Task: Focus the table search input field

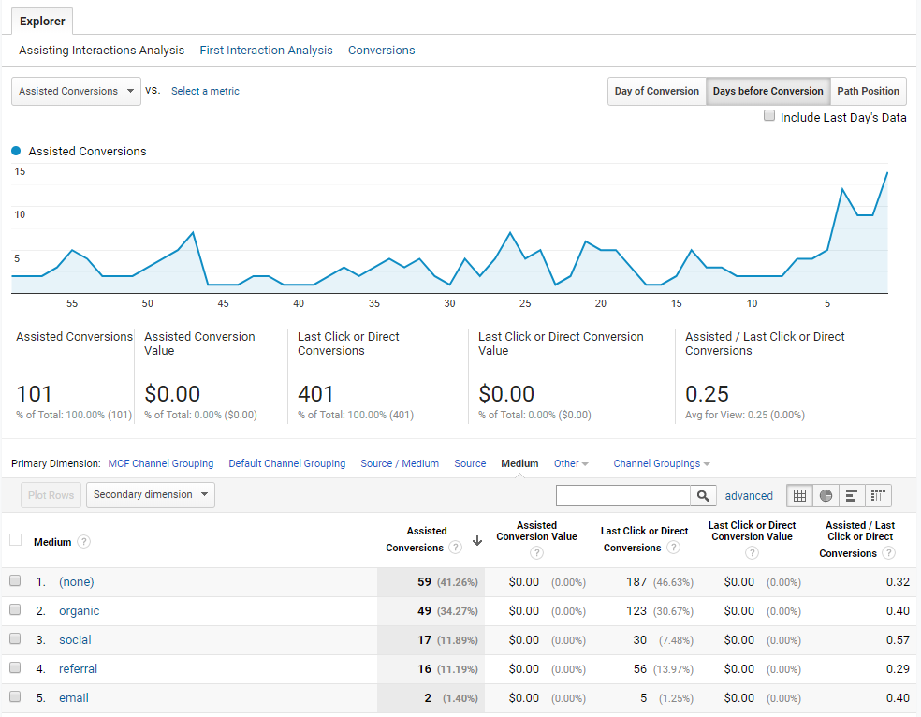Action: [x=623, y=495]
